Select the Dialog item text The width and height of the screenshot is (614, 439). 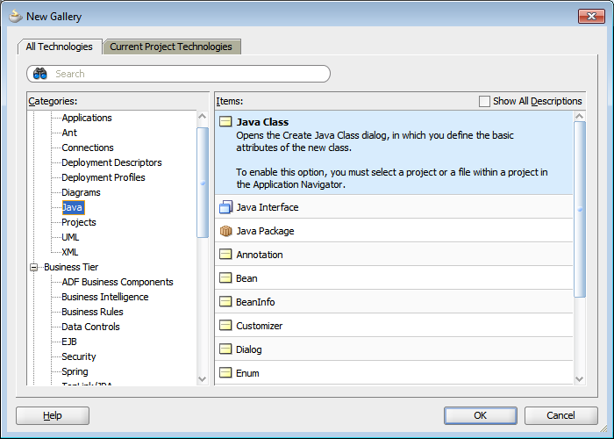[248, 349]
